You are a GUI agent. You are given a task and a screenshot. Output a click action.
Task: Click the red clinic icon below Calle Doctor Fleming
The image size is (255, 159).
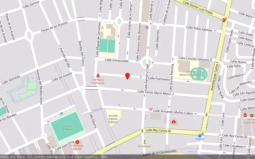(x=173, y=122)
